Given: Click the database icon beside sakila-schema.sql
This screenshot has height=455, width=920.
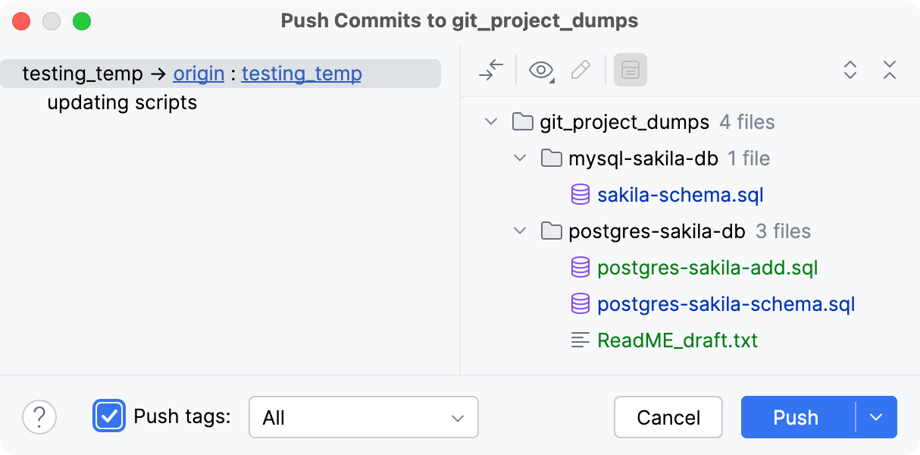Looking at the screenshot, I should pyautogui.click(x=580, y=194).
